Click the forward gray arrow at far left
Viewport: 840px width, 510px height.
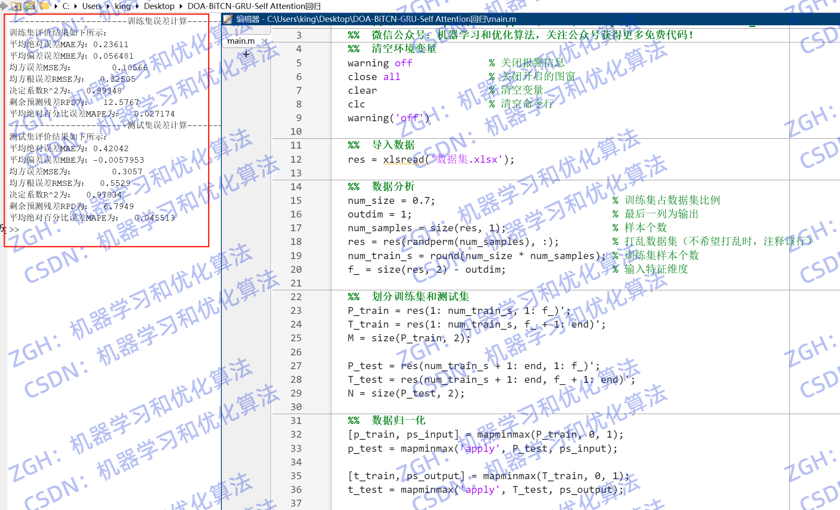[4, 6]
